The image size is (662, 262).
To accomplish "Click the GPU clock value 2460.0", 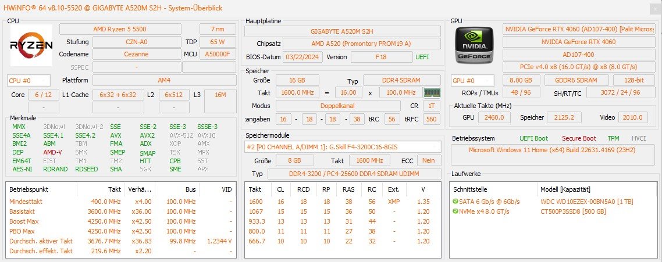I will (494, 117).
